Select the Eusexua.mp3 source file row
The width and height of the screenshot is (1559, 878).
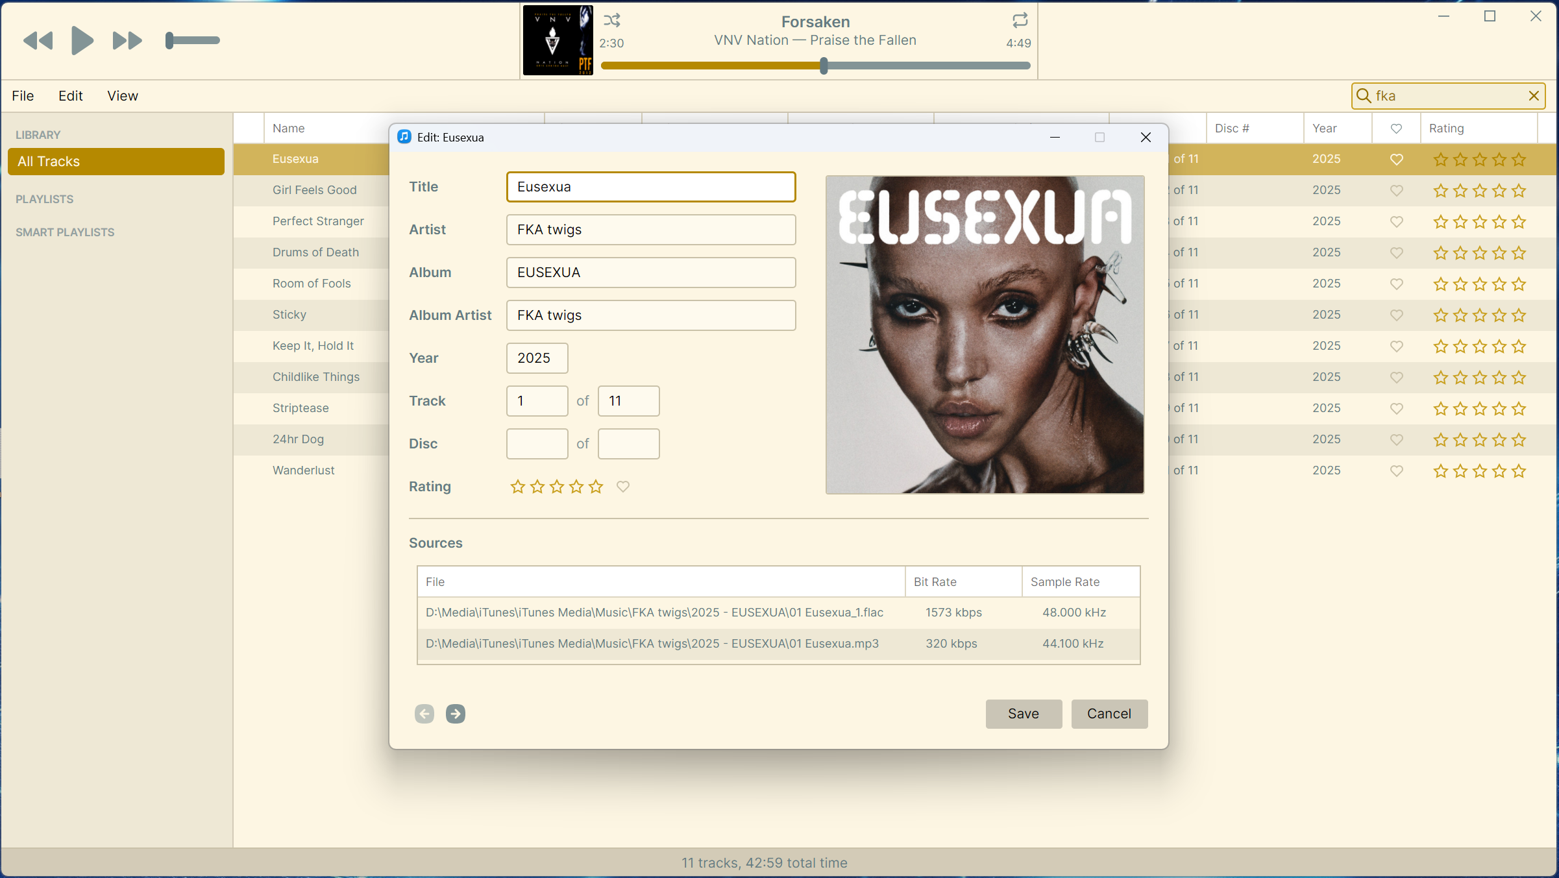[779, 644]
